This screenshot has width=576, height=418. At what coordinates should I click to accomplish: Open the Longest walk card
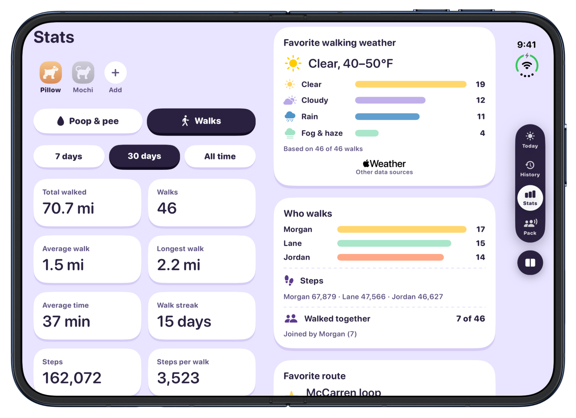point(202,259)
